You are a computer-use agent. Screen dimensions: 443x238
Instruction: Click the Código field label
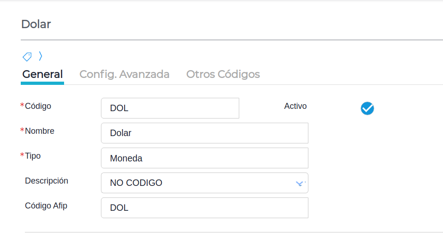click(x=38, y=106)
